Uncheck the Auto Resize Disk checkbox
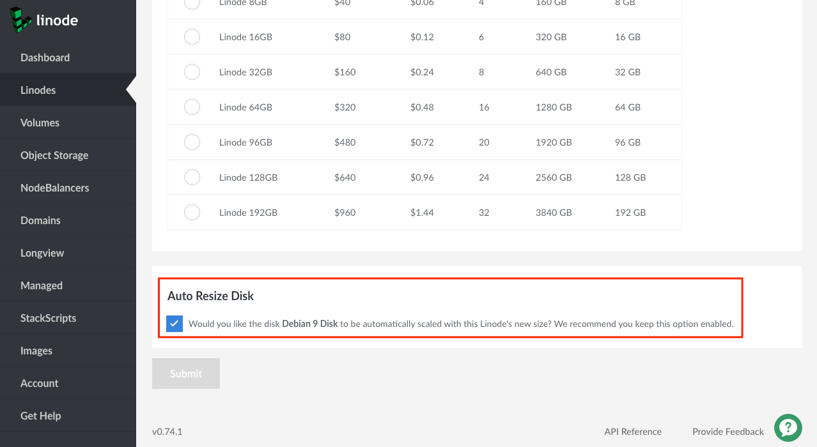Viewport: 817px width, 447px height. 175,324
